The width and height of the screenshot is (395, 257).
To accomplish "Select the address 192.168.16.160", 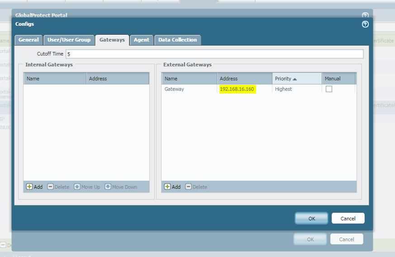I will [x=237, y=89].
